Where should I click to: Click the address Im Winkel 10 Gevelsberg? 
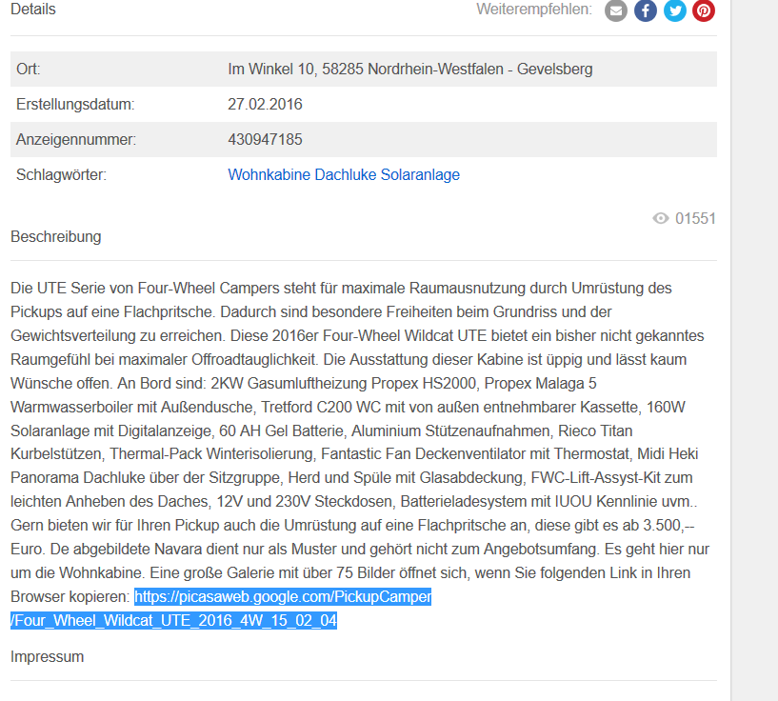click(x=409, y=70)
